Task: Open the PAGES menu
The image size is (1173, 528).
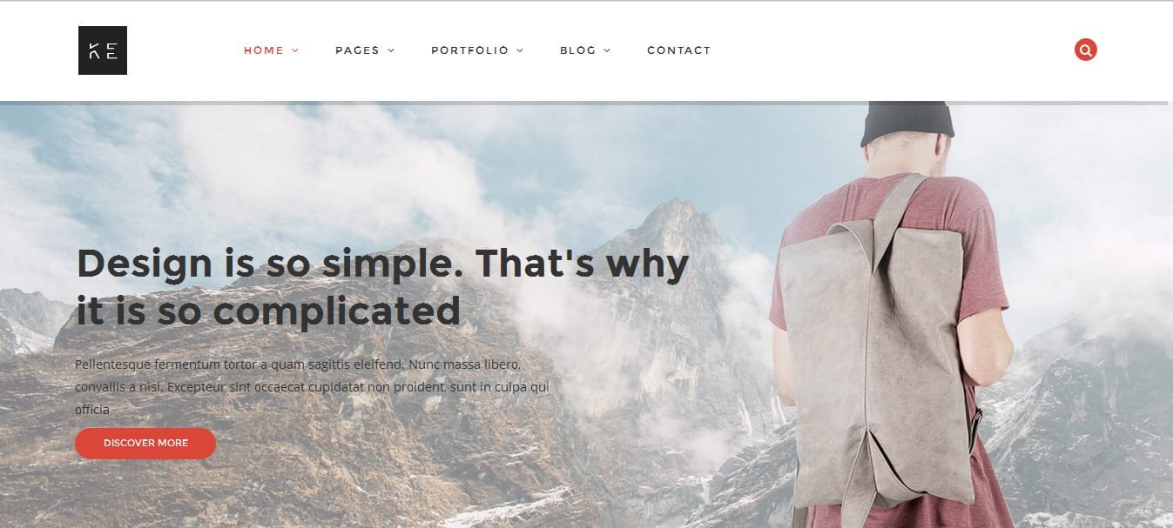Action: pos(357,50)
